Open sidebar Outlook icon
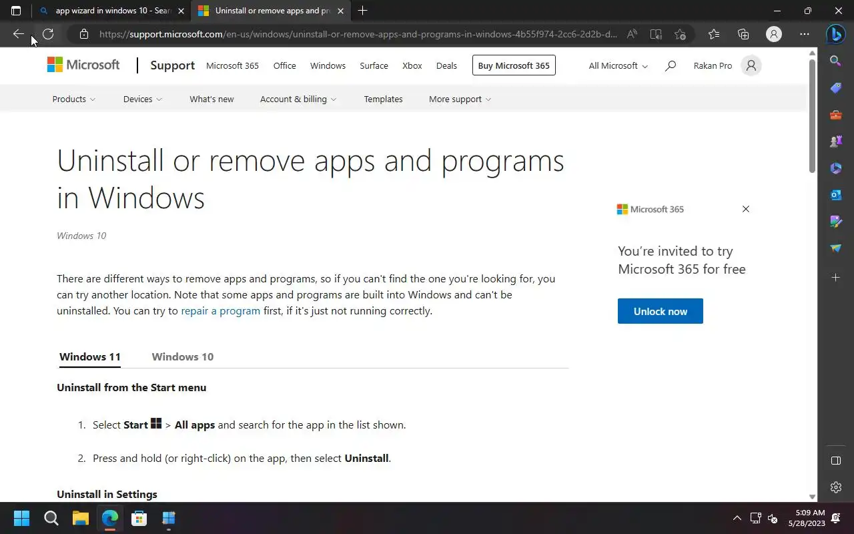Viewport: 854px width, 534px height. pos(835,195)
